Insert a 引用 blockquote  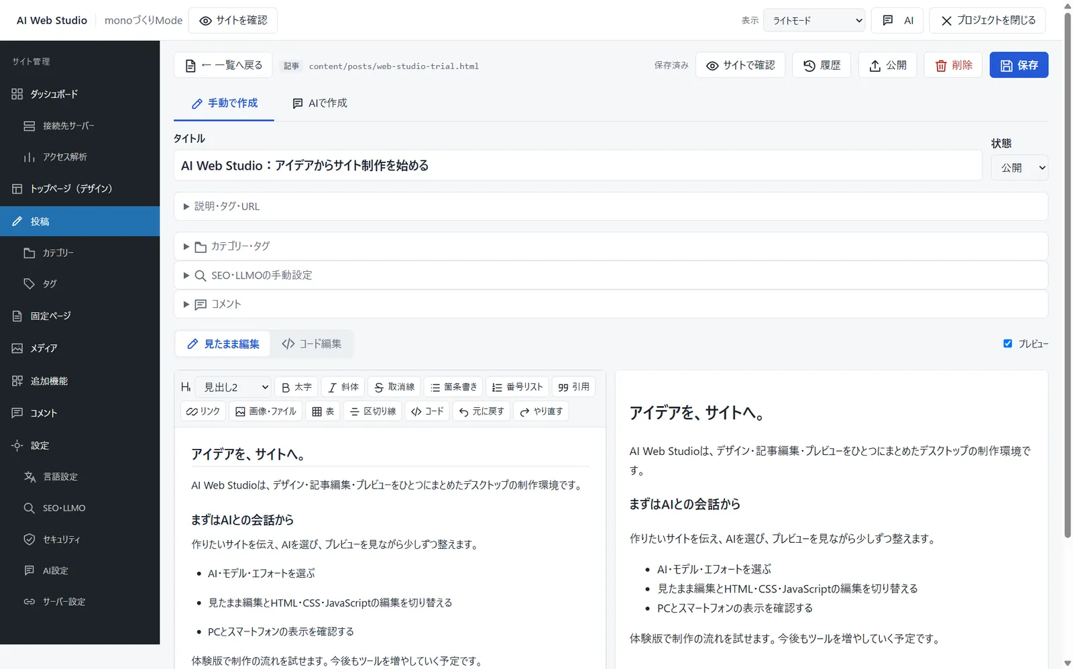point(573,387)
